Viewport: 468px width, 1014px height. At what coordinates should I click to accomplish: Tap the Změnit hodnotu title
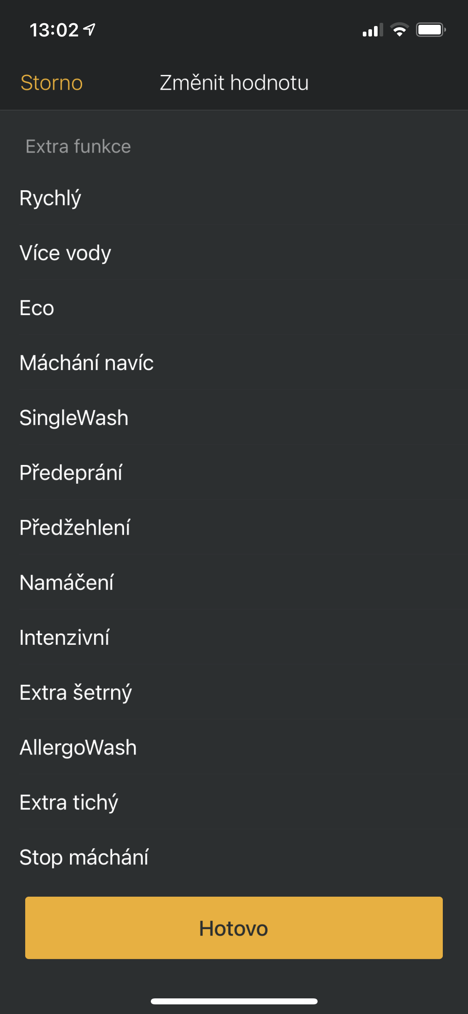coord(233,83)
